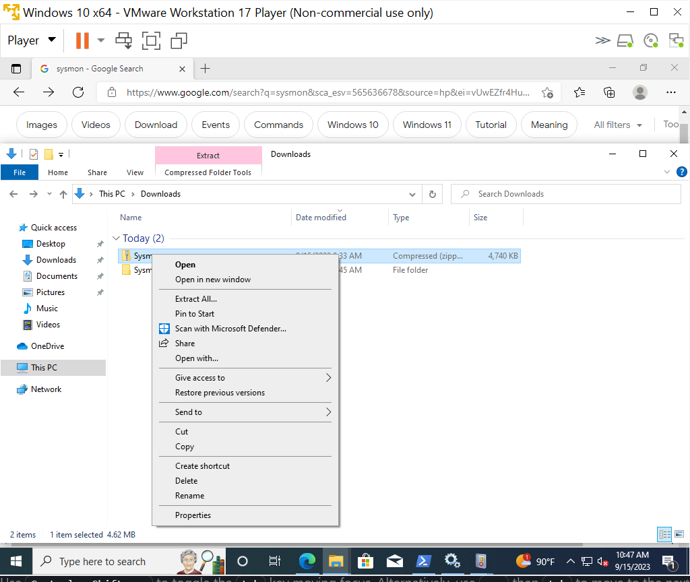Open the Player menu dropdown

30,40
